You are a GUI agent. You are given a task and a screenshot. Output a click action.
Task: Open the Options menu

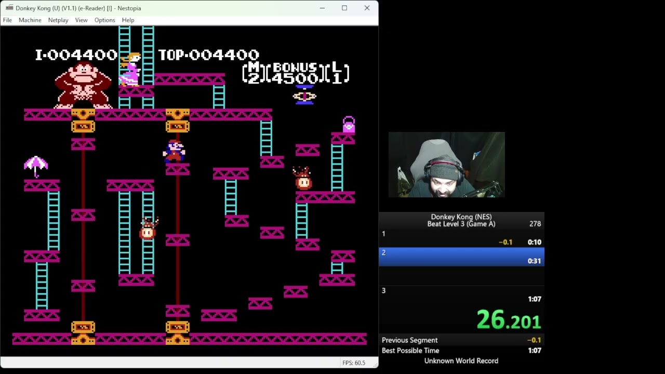[104, 20]
